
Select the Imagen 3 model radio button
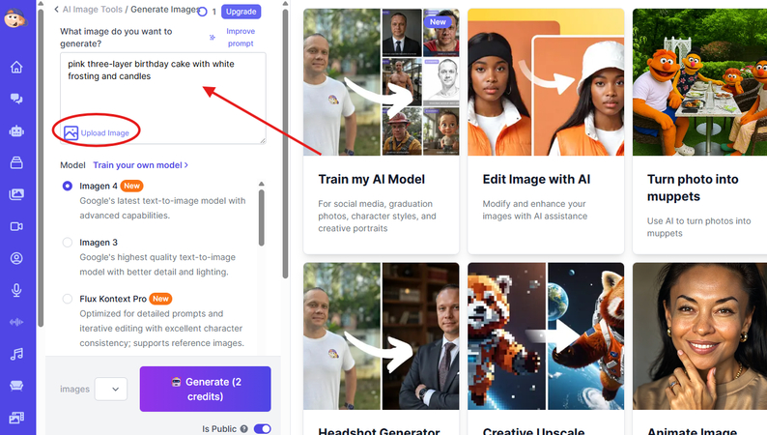[68, 243]
